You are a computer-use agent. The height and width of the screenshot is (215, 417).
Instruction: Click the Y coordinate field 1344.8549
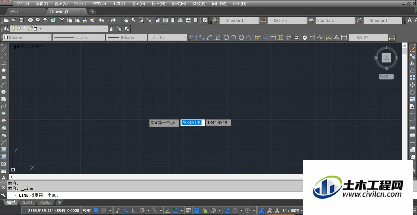click(218, 122)
